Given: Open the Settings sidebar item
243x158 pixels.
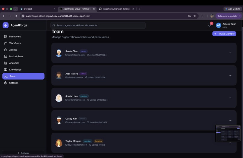Looking at the screenshot, I should (x=23, y=83).
